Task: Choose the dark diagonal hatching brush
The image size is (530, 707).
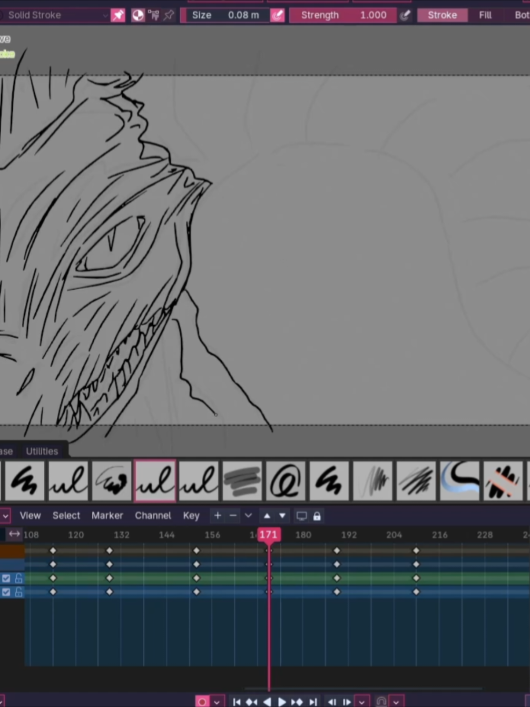Action: click(416, 481)
